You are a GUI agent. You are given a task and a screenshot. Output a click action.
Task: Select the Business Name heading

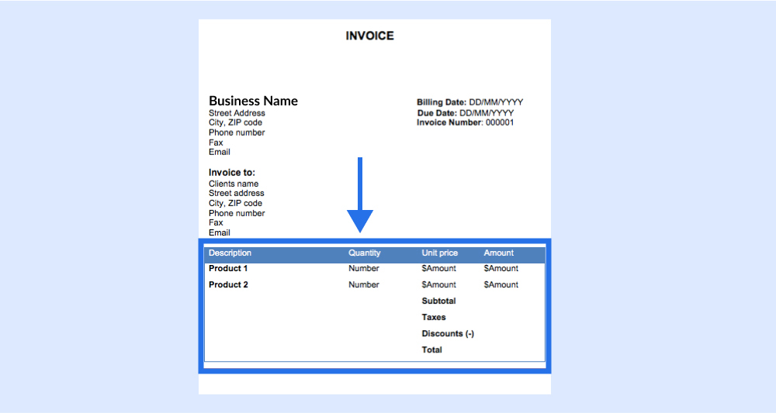click(253, 101)
